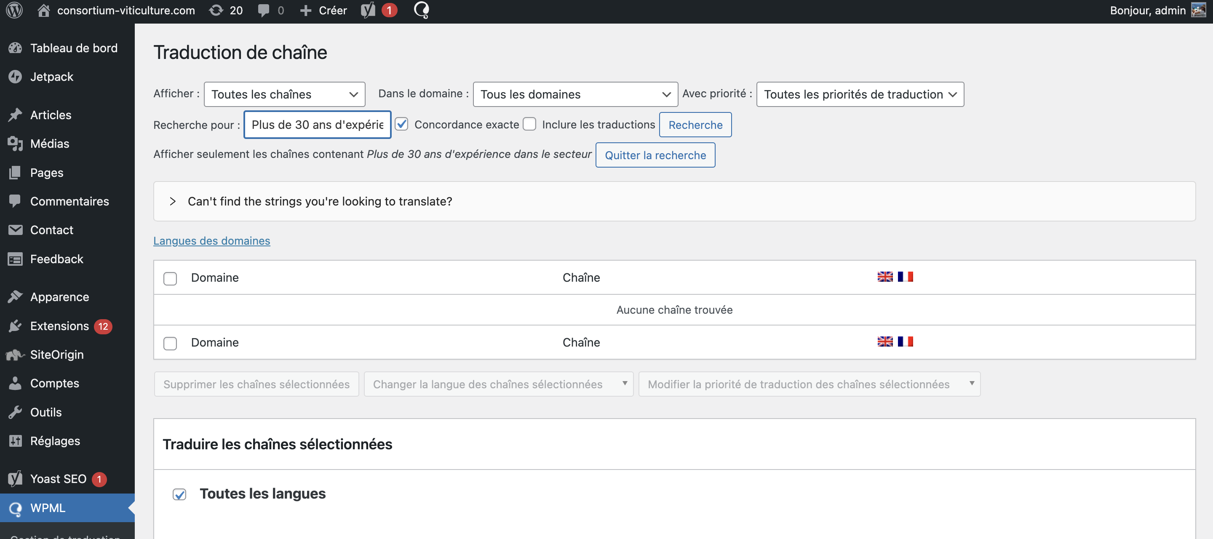This screenshot has width=1213, height=539.
Task: Click the Comptes user icon
Action: (x=15, y=383)
